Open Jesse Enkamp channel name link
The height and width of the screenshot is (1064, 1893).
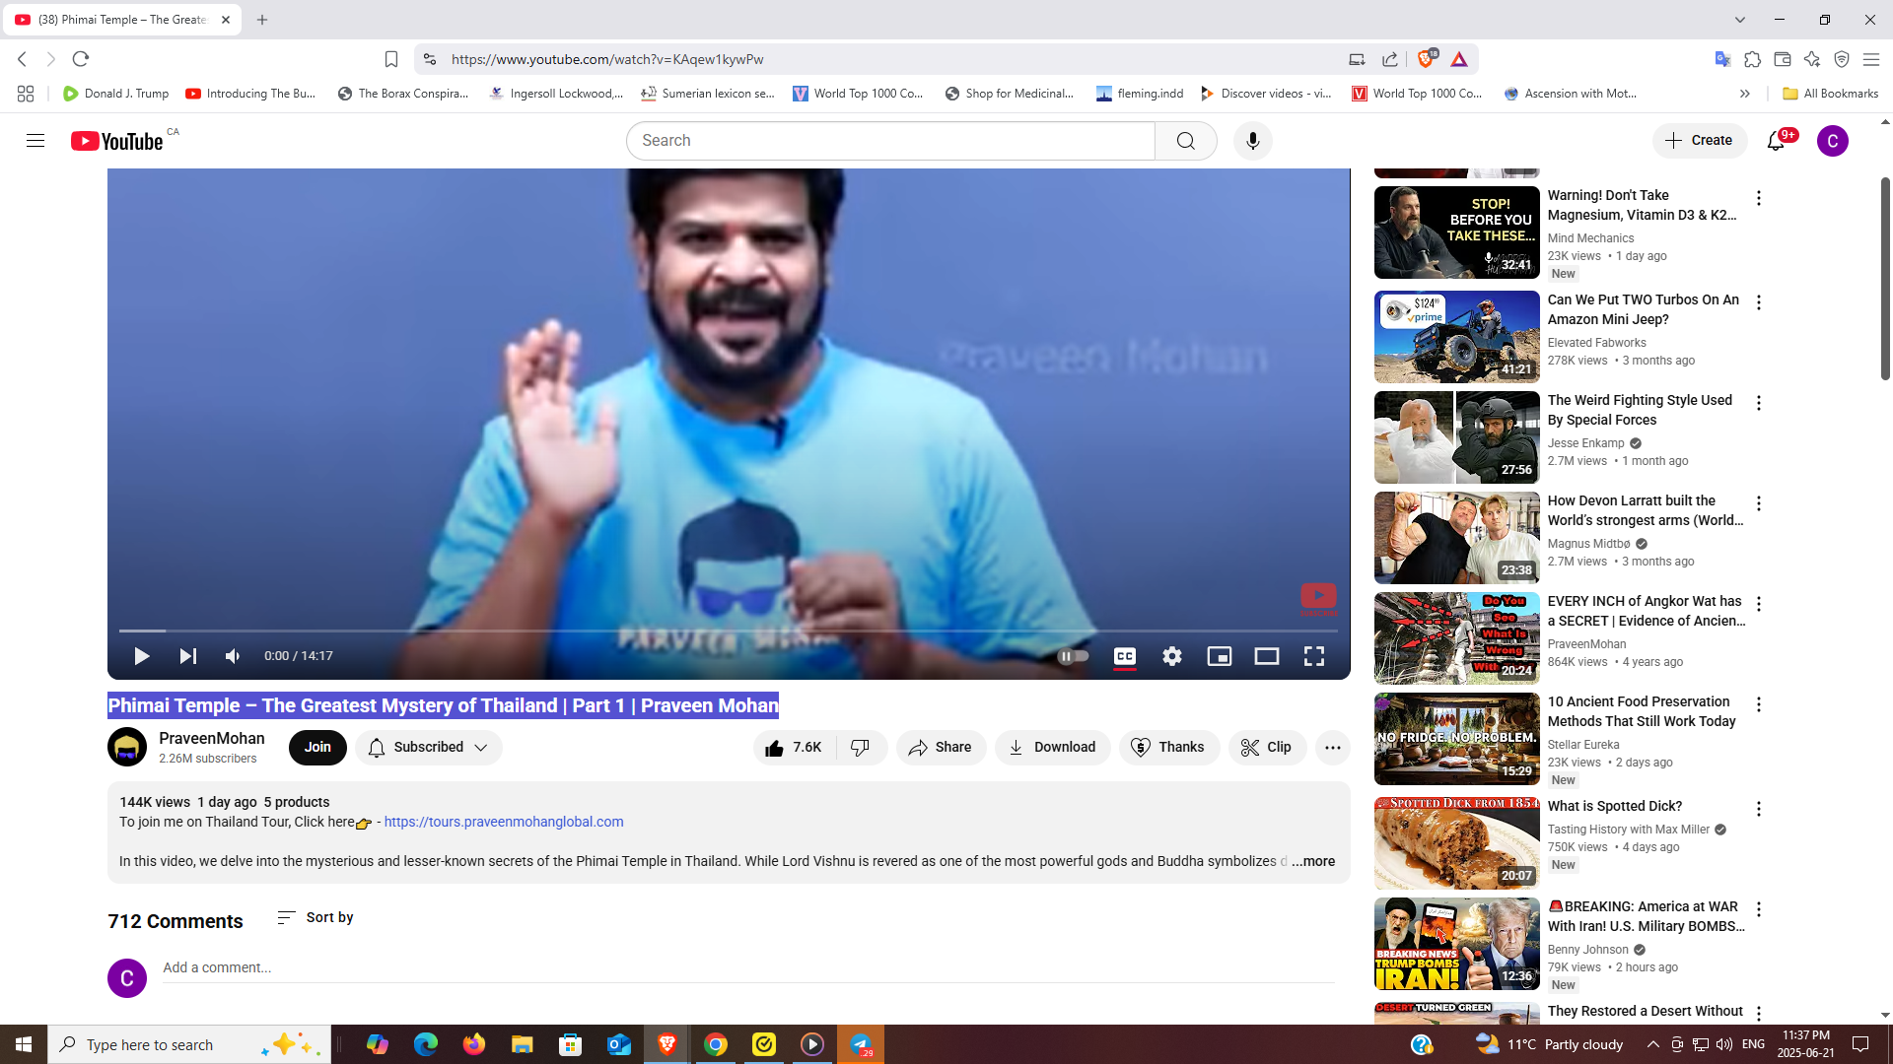(1585, 443)
